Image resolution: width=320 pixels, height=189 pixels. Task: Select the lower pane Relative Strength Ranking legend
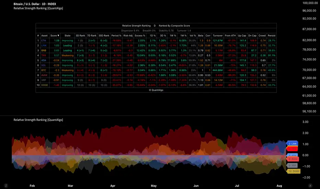pos(38,120)
